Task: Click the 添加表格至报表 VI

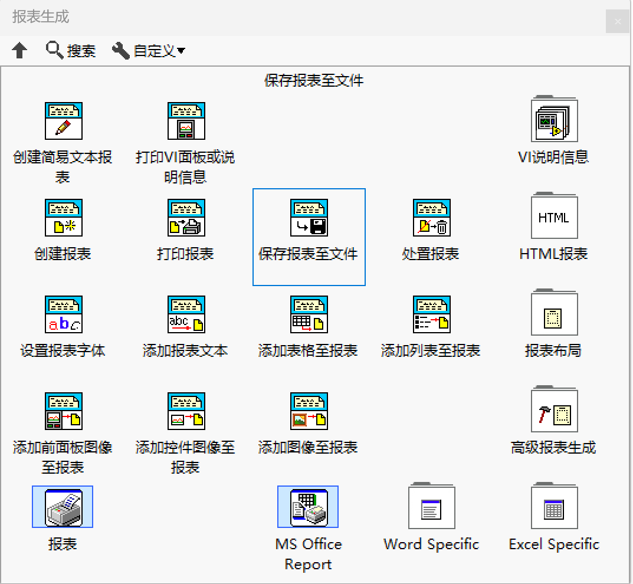Action: [x=309, y=313]
